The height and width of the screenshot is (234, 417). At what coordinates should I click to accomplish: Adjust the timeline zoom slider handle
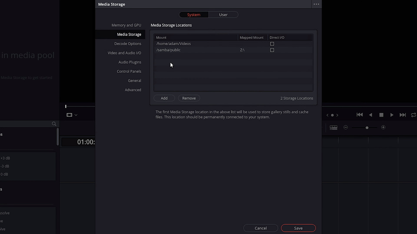point(367,127)
